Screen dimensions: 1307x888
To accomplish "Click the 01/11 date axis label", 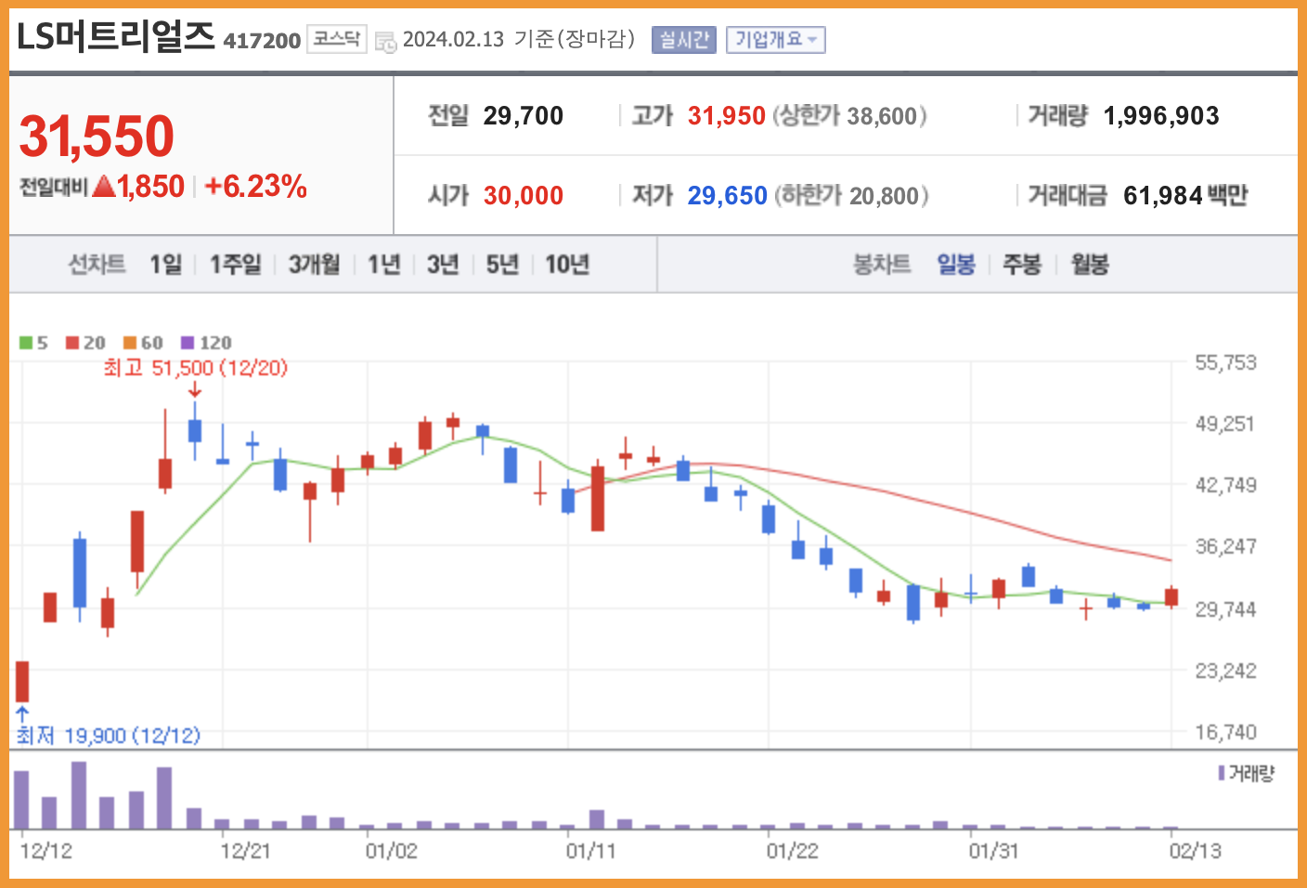I will click(591, 851).
